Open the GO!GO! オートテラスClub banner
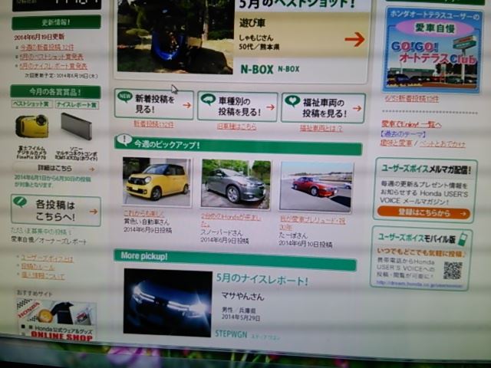Screen dimensions: 491x368 pyautogui.click(x=433, y=51)
